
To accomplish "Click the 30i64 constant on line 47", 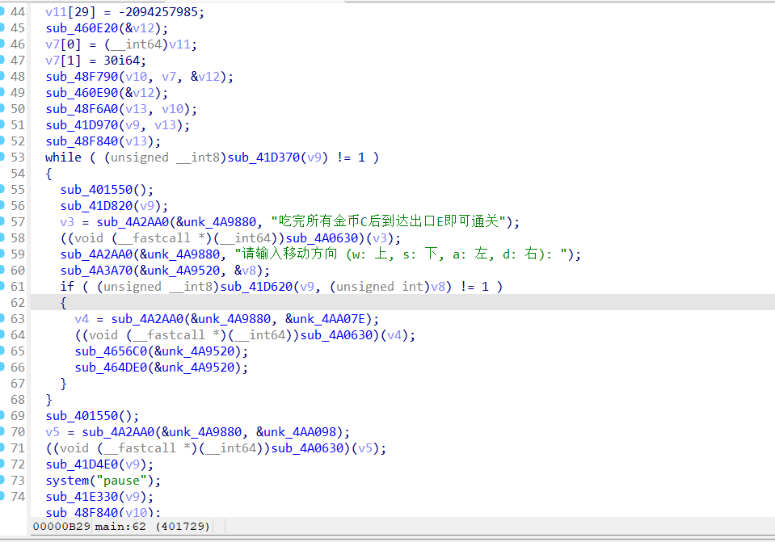I will click(x=121, y=61).
